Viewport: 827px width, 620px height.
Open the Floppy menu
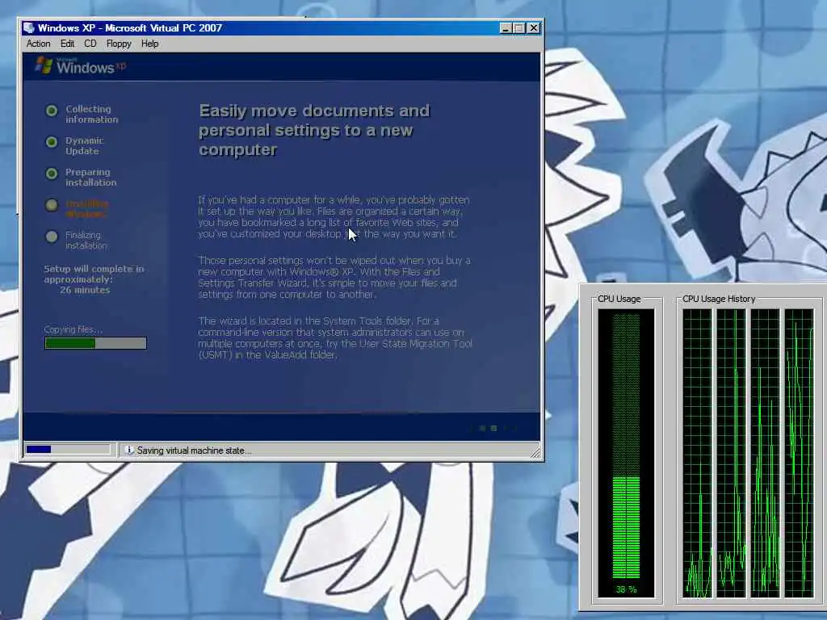coord(119,44)
